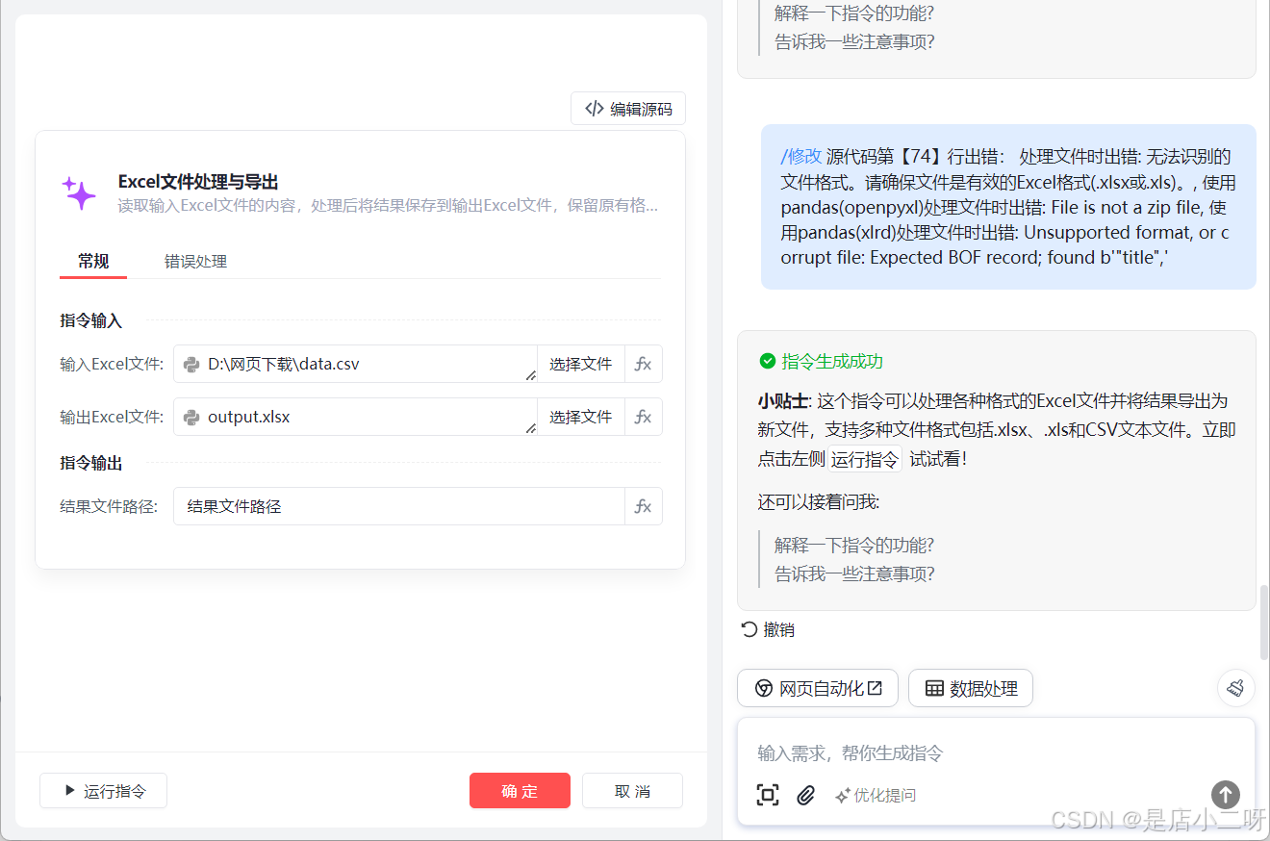Open the fx formula editor for 输入Excel文件
The height and width of the screenshot is (841, 1270).
coord(643,364)
